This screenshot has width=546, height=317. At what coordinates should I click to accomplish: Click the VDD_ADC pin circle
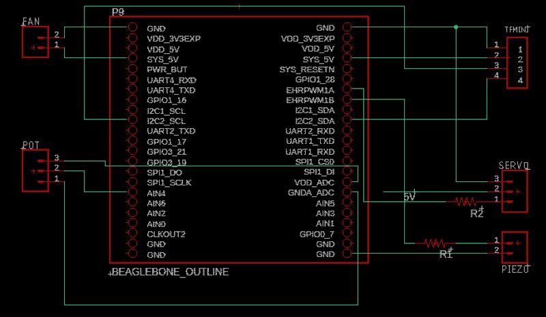pos(347,181)
